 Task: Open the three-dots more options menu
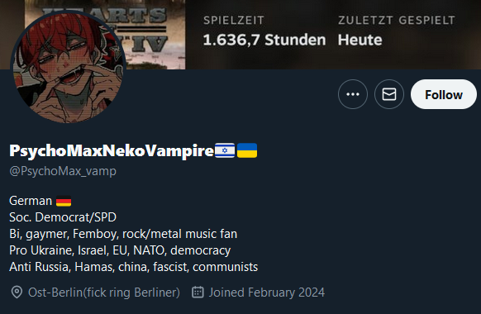(x=353, y=94)
